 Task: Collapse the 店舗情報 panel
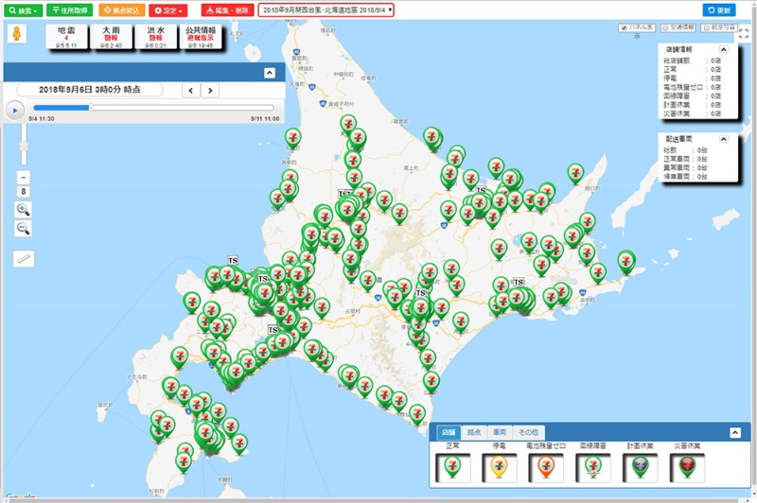click(724, 49)
